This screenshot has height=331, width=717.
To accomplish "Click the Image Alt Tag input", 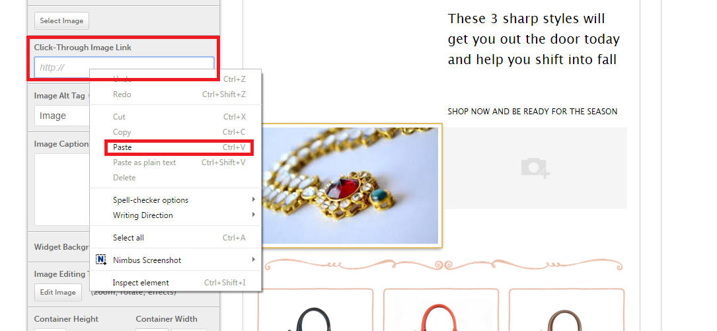I will point(62,116).
